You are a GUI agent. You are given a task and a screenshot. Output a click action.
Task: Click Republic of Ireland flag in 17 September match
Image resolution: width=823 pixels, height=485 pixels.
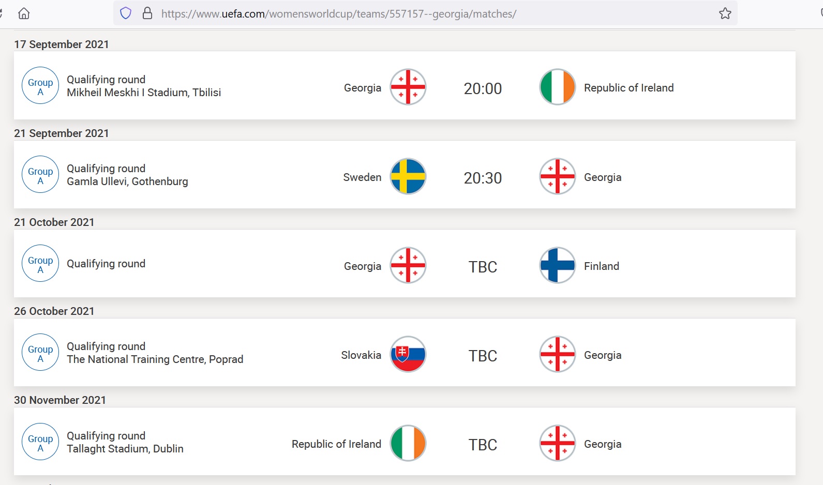tap(557, 87)
